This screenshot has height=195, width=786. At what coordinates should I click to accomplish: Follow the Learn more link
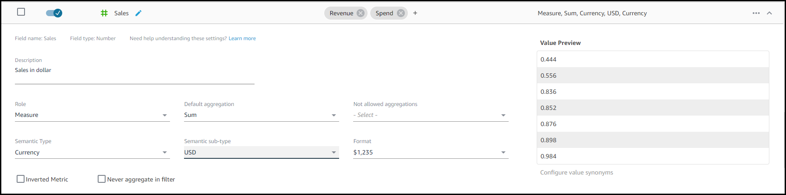[242, 38]
